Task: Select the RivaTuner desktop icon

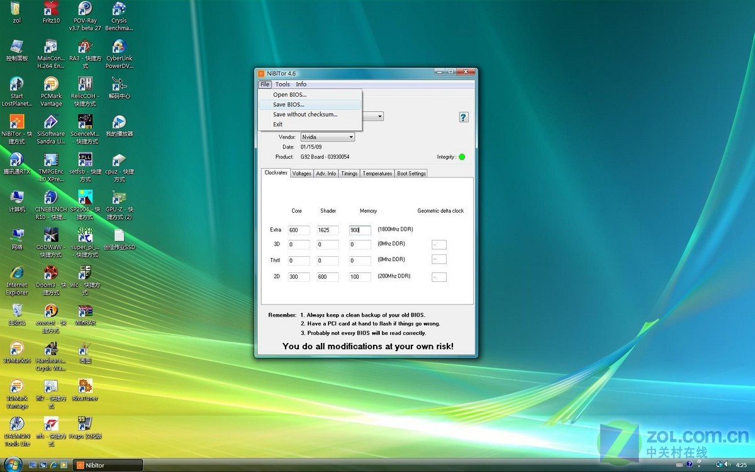Action: tap(85, 390)
